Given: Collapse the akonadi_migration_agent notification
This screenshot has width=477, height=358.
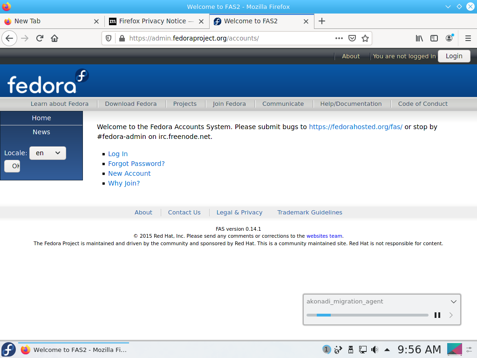Looking at the screenshot, I should (x=454, y=302).
